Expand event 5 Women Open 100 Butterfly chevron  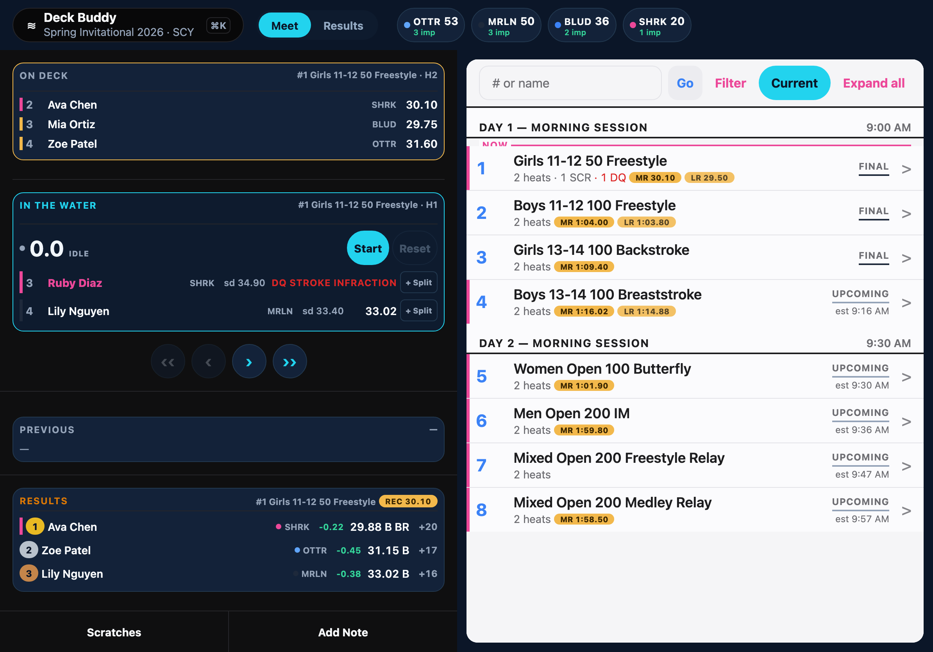coord(906,377)
